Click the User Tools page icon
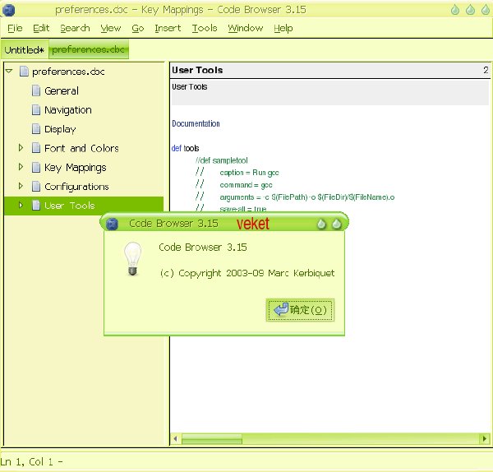This screenshot has height=472, width=493. coord(36,206)
